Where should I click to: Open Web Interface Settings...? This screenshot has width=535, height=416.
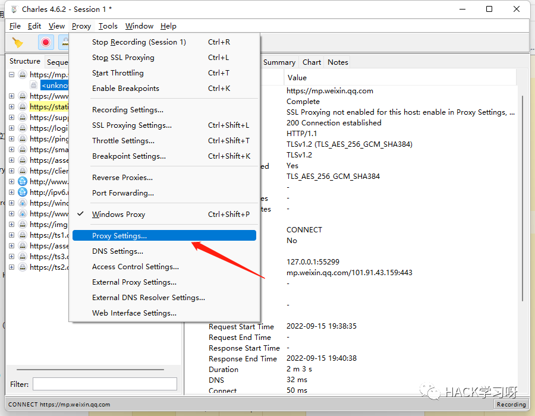[x=164, y=313]
